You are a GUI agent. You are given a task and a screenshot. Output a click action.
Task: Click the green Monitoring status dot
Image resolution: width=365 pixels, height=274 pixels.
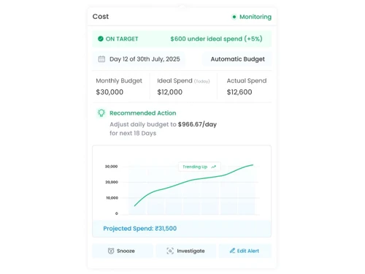[234, 17]
